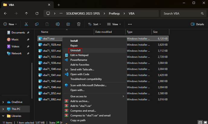This screenshot has width=208, height=124.
Task: Close the VBA tab
Action: pyautogui.click(x=49, y=5)
